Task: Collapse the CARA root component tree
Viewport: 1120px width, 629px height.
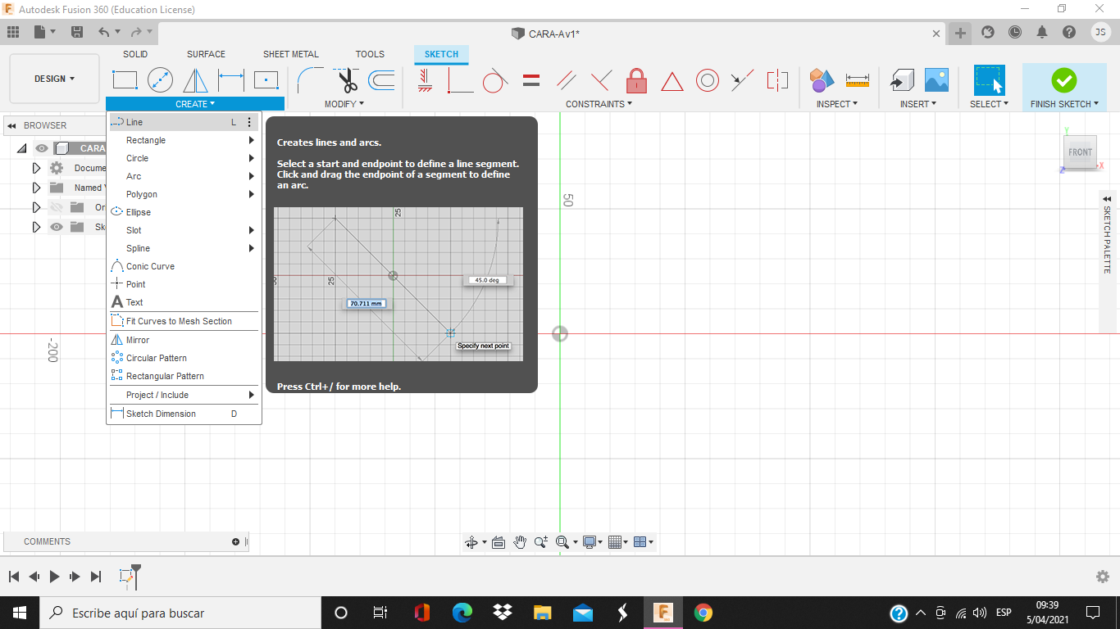Action: (21, 148)
